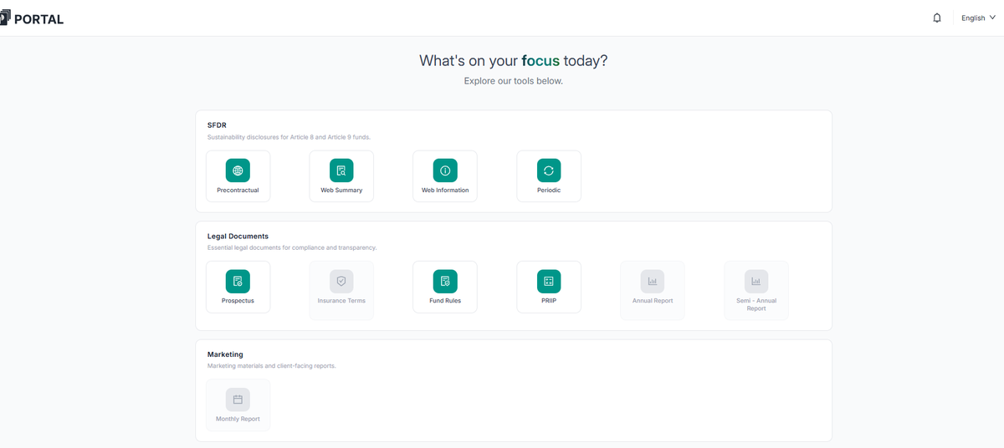The width and height of the screenshot is (1004, 448).
Task: Click "Explore our tools below." text
Action: click(514, 81)
